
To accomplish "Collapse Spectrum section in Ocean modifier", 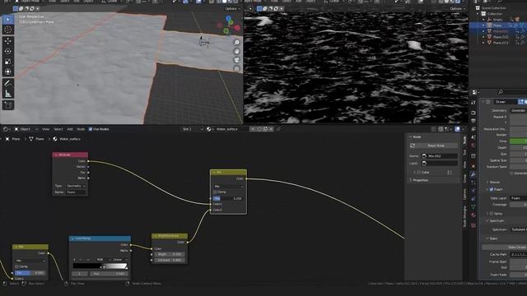I will pyautogui.click(x=495, y=221).
